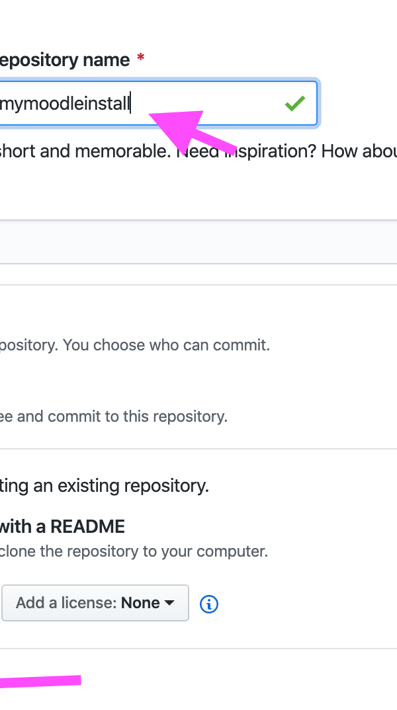This screenshot has width=397, height=710.
Task: Click the "mymoodleinstall" text in the name field
Action: pos(65,104)
